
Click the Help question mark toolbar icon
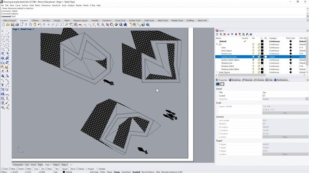coord(148,25)
